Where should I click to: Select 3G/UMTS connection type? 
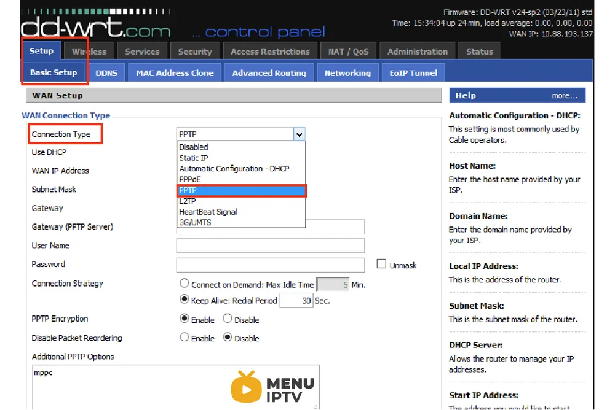(x=241, y=222)
